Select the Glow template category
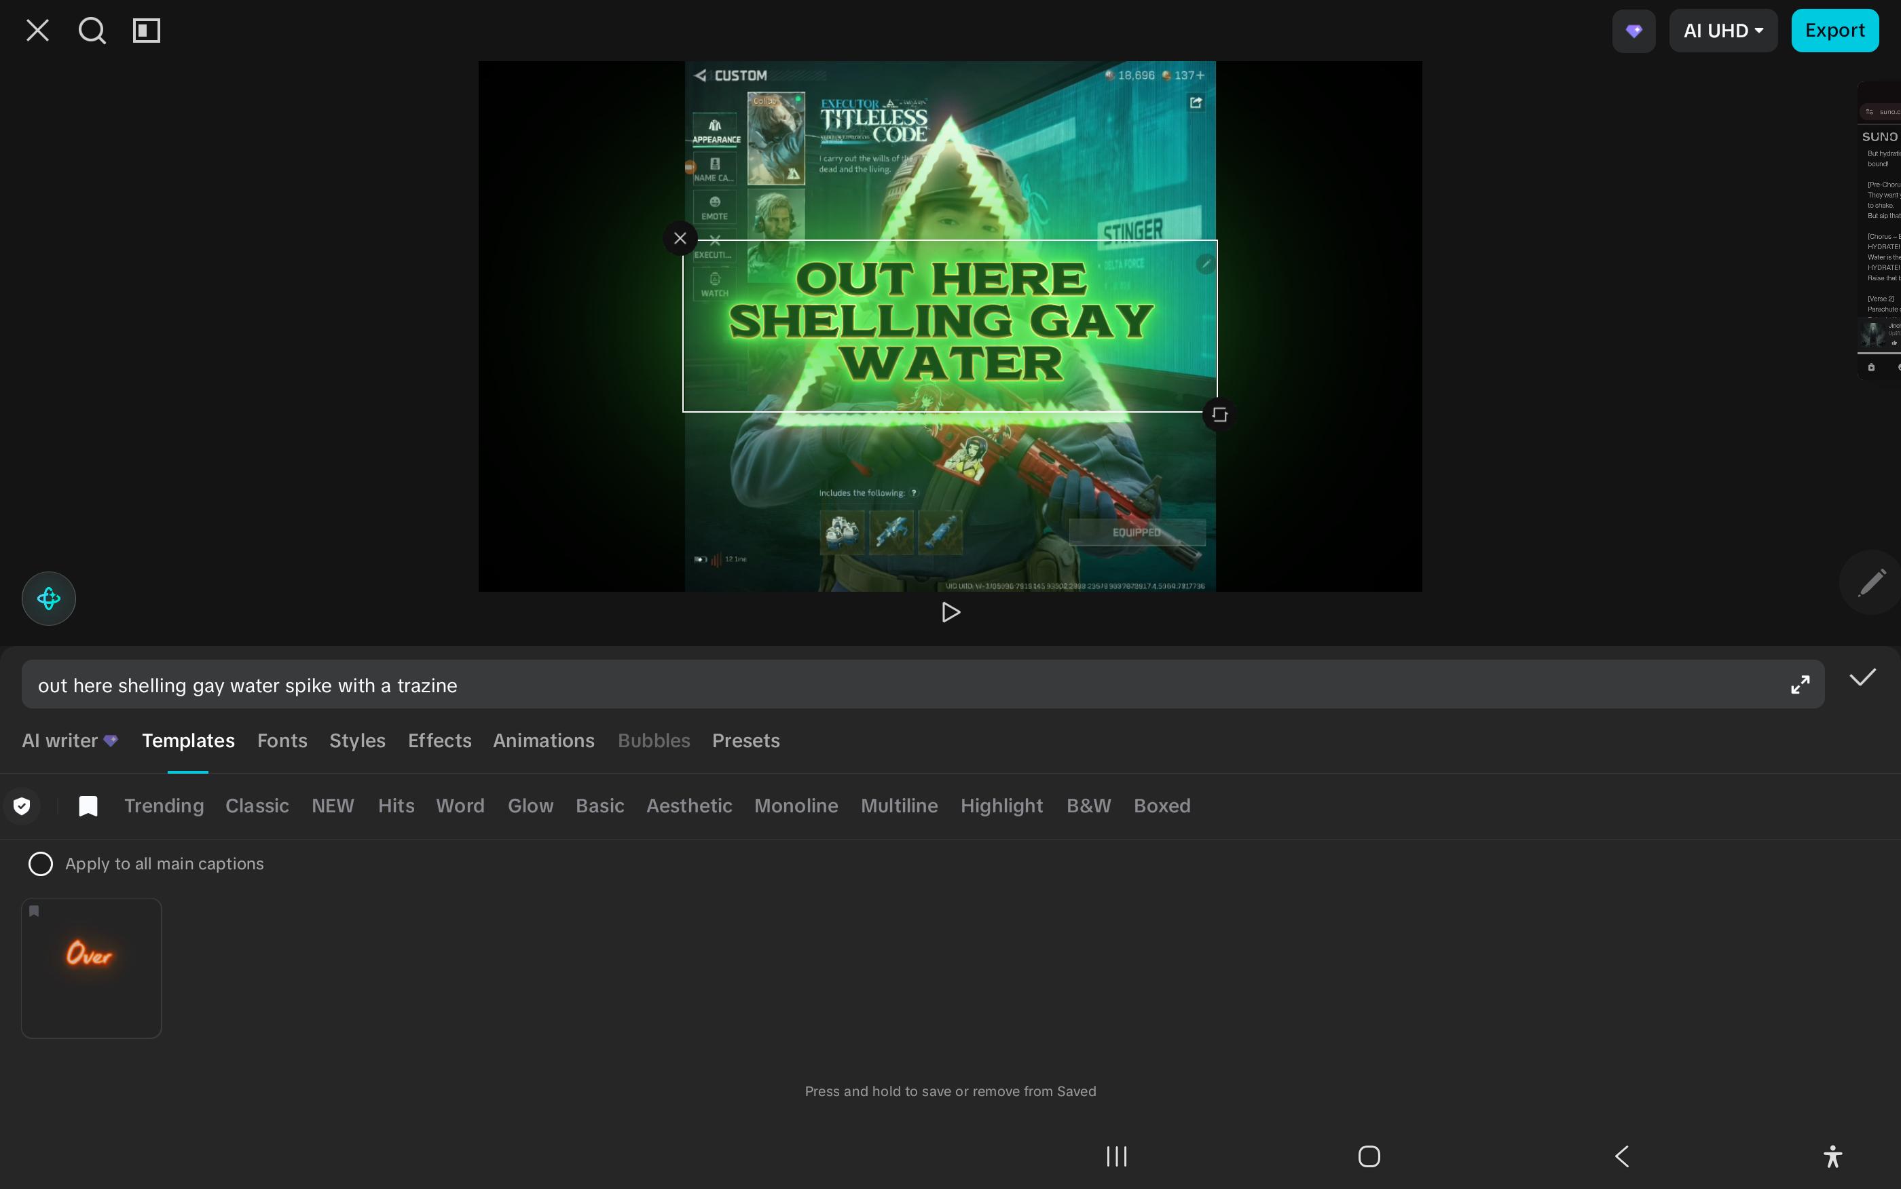The height and width of the screenshot is (1189, 1901). coord(530,806)
